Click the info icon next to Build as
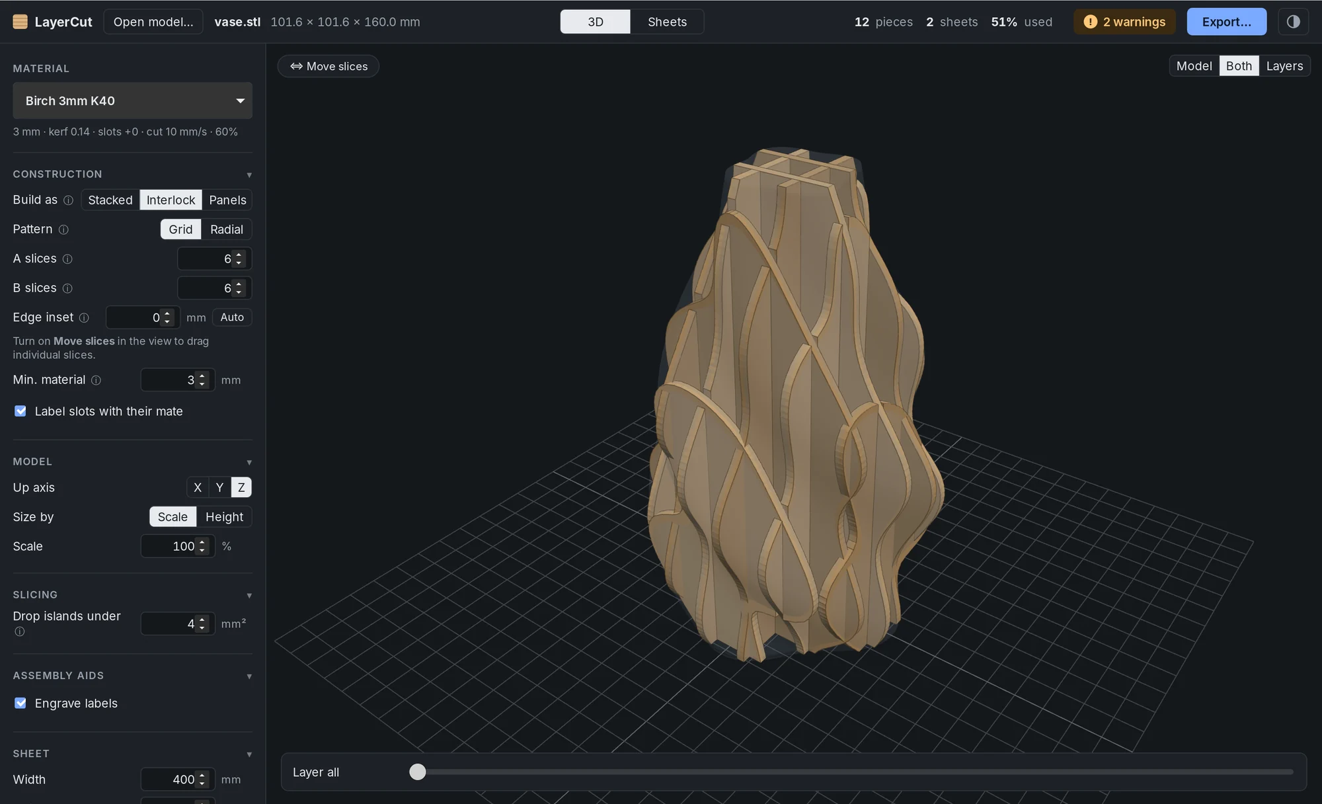 click(x=68, y=200)
